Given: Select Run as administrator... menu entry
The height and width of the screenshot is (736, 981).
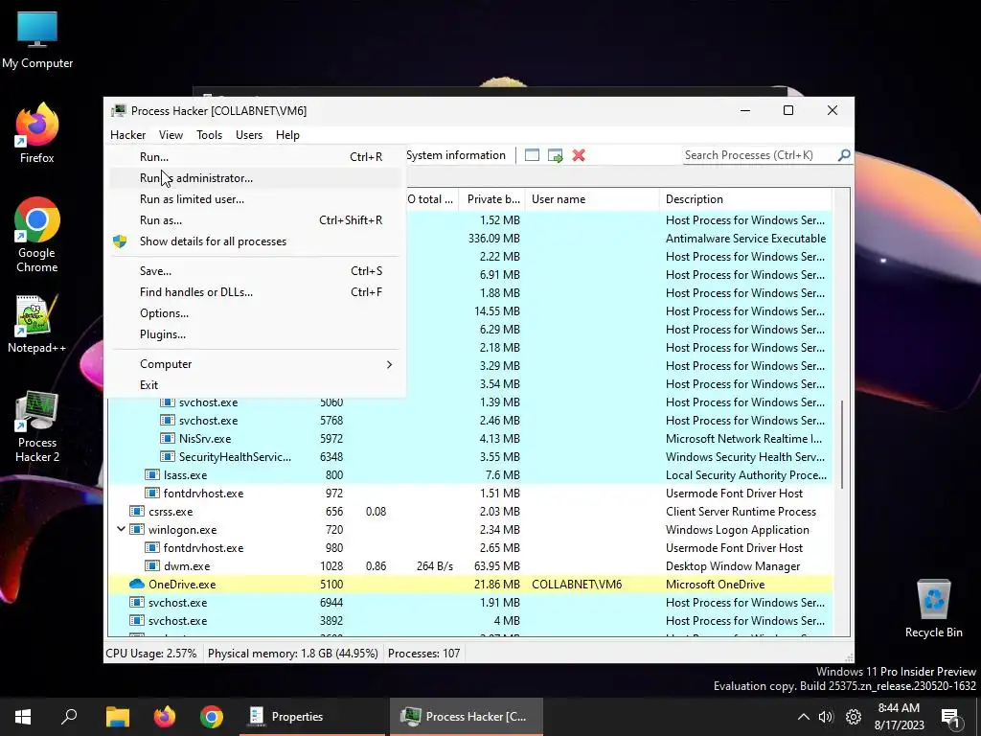Looking at the screenshot, I should [x=255, y=178].
